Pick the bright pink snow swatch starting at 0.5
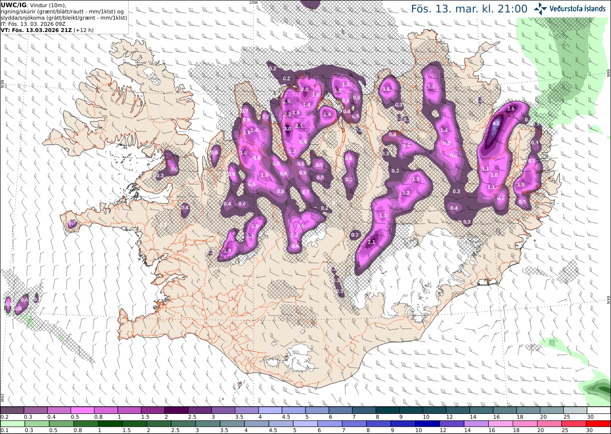 point(82,410)
